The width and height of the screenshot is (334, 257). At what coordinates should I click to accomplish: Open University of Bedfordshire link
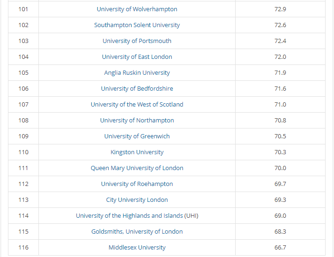pos(137,89)
